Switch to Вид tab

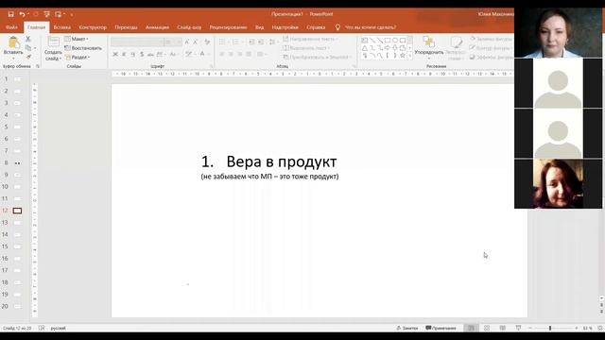coord(259,27)
